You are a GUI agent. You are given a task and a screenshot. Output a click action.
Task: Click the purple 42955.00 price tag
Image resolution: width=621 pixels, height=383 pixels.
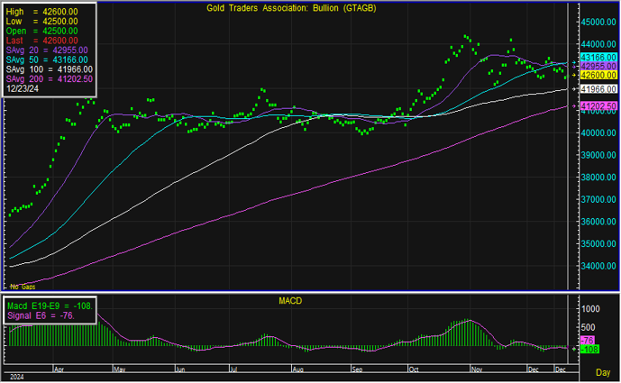pos(596,67)
